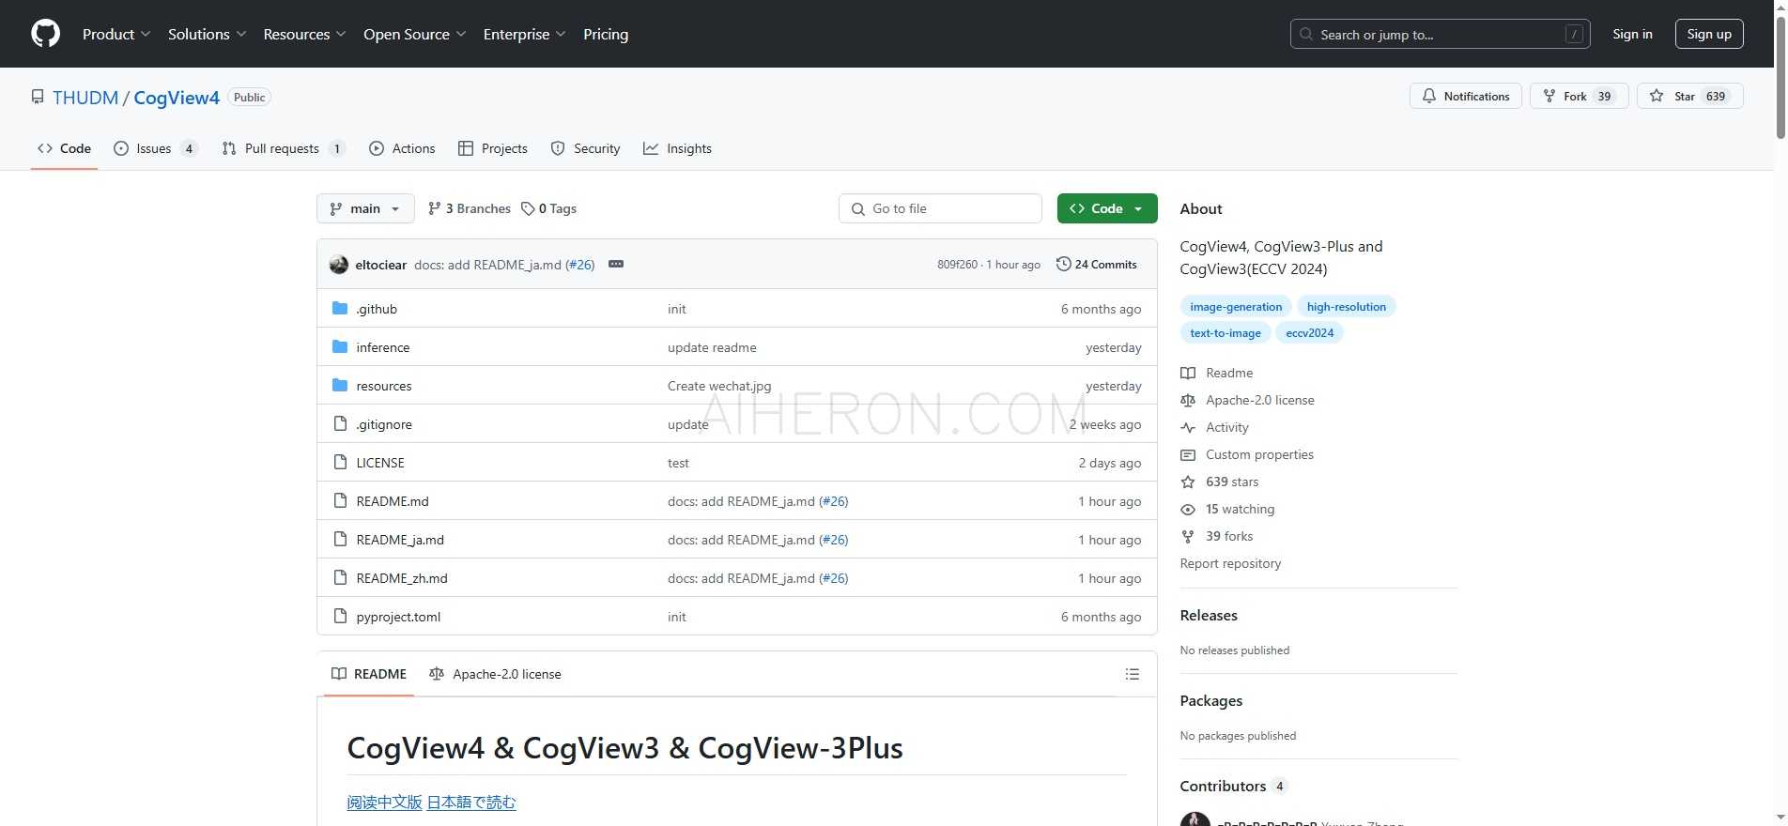Image resolution: width=1788 pixels, height=826 pixels.
Task: Open the .gitignore file
Action: 383,424
